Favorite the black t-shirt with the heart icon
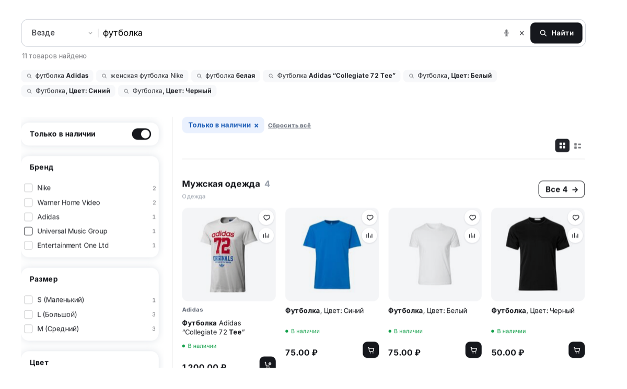Screen dimensions: 627x389 click(x=575, y=217)
